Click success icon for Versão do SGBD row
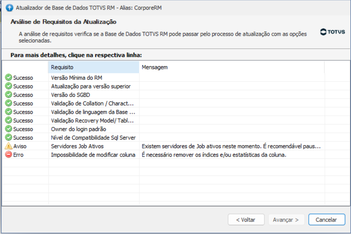The height and width of the screenshot is (234, 351). [8, 94]
